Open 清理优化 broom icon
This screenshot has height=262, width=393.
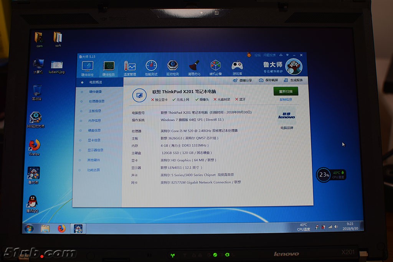click(194, 68)
